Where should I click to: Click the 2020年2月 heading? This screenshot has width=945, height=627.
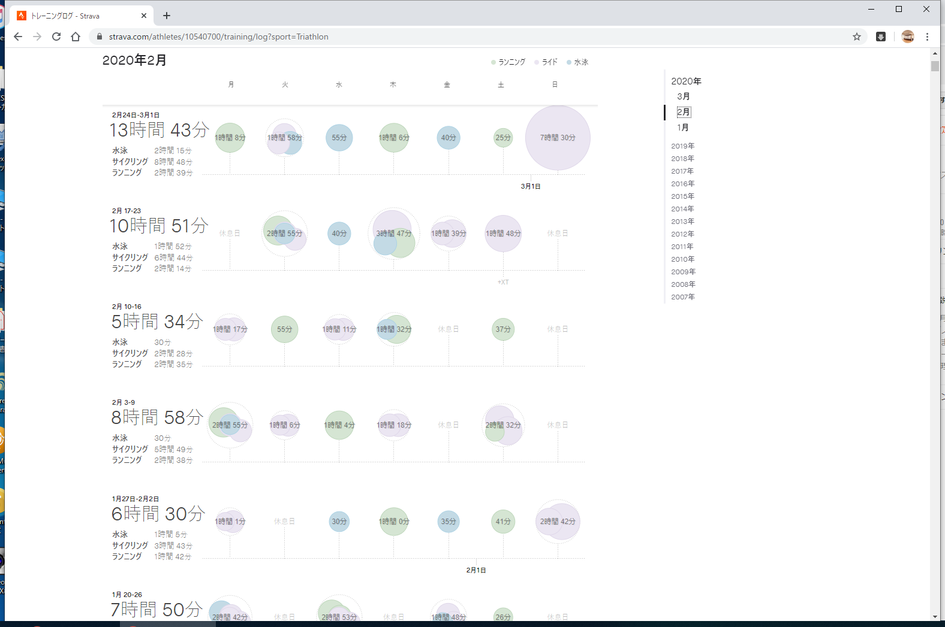click(x=134, y=60)
